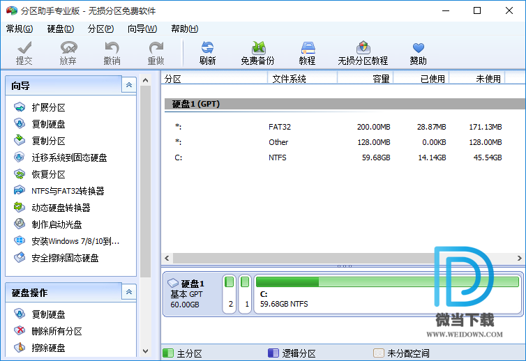Click the C: partition usage bar
The image size is (526, 361).
coord(387,282)
